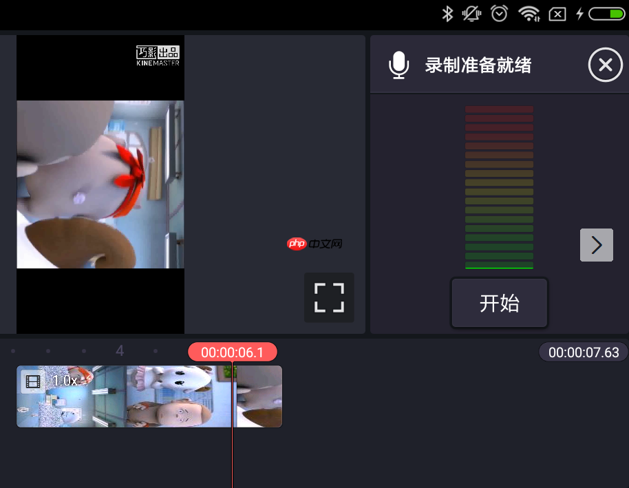Image resolution: width=629 pixels, height=488 pixels.
Task: Tap the no-SIM card status icon
Action: pyautogui.click(x=557, y=14)
